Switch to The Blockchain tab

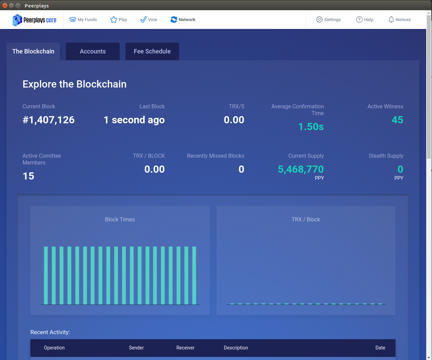point(33,51)
